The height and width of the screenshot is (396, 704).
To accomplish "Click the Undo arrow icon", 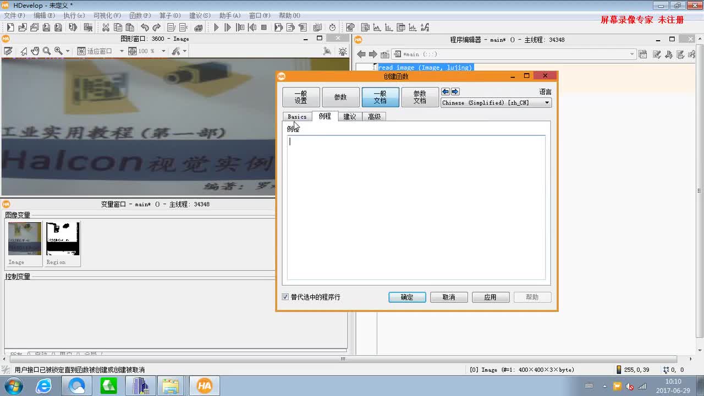I will 145,27.
